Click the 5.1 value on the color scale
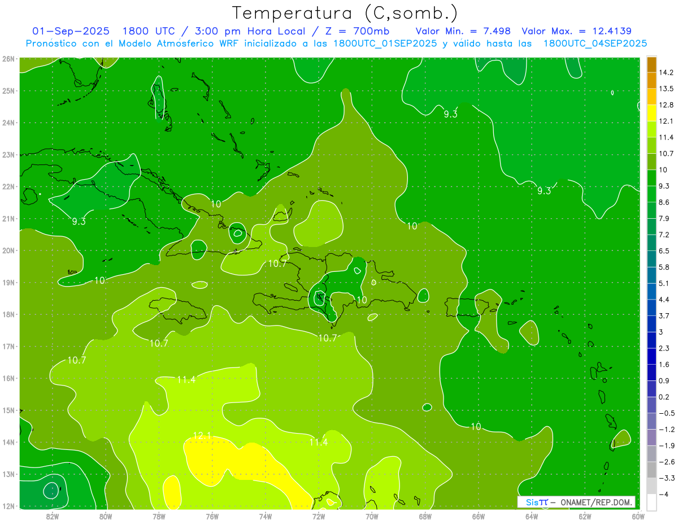Image resolution: width=678 pixels, height=524 pixels. [664, 283]
